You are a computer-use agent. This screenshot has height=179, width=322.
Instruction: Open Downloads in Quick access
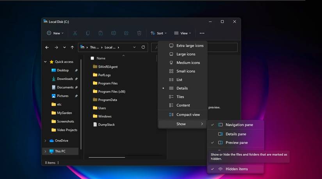65,79
